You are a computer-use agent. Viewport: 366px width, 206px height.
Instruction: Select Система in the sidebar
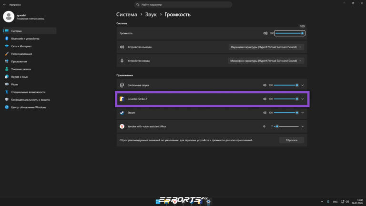point(30,31)
